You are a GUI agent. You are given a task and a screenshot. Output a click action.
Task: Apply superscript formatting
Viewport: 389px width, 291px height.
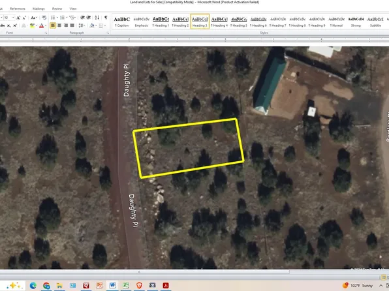tap(15, 25)
